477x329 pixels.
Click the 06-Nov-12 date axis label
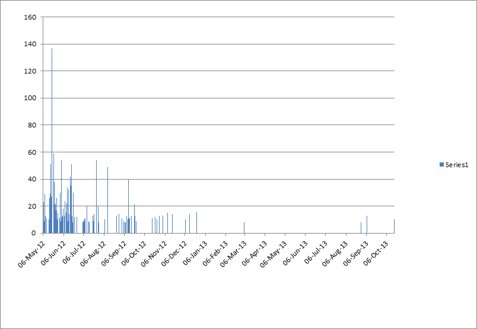pyautogui.click(x=154, y=254)
